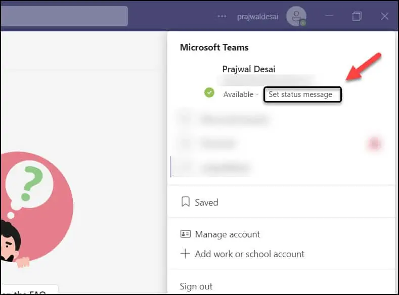This screenshot has width=399, height=295.
Task: Click the Prajwal Desai profile name
Action: tap(249, 69)
